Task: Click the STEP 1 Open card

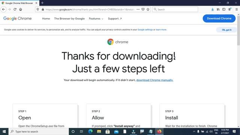Action: (x=45, y=116)
